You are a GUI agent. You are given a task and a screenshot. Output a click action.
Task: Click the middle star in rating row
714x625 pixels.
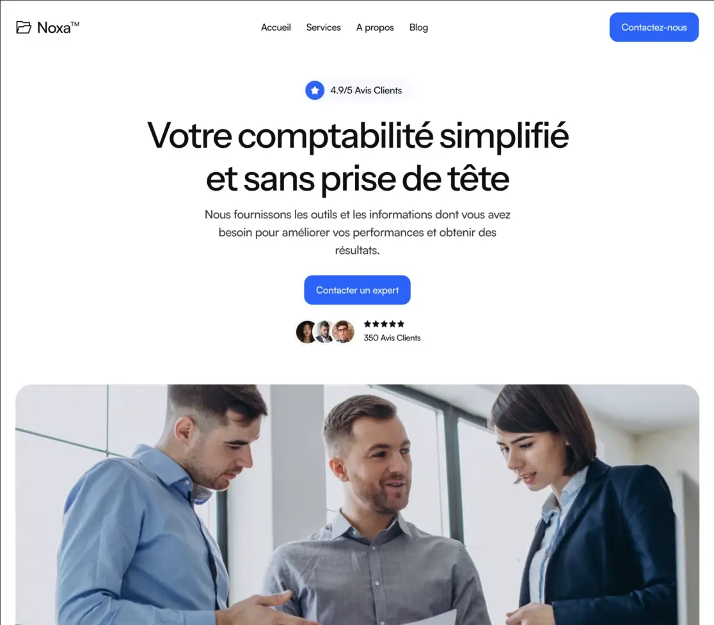click(384, 324)
